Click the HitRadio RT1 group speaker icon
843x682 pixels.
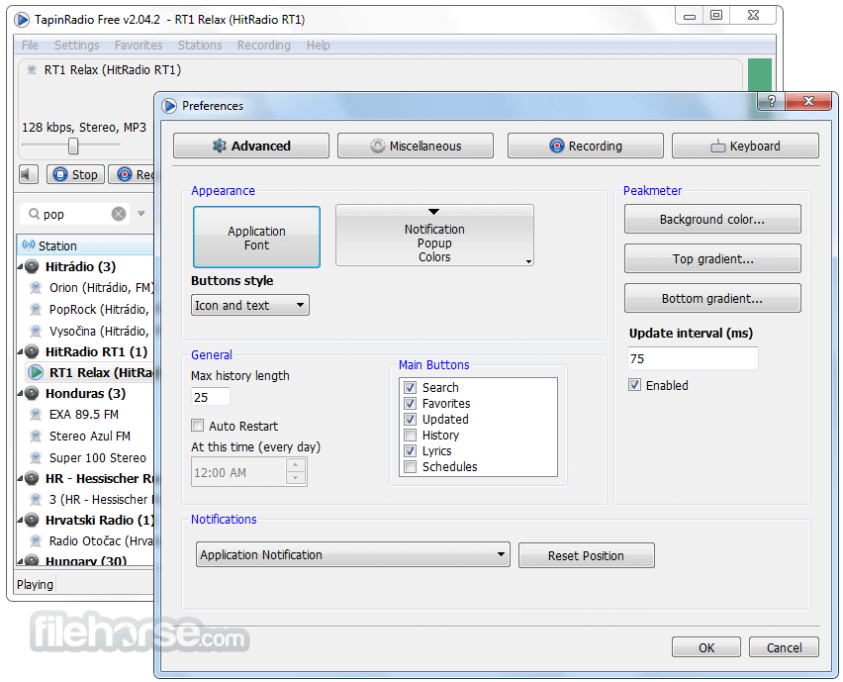pos(33,351)
